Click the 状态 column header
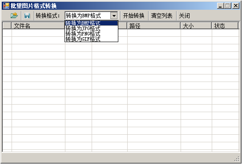The width and height of the screenshot is (242, 164). (x=225, y=26)
